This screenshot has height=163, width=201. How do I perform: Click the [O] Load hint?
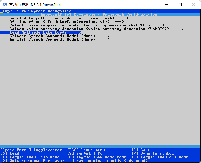click(x=10, y=153)
